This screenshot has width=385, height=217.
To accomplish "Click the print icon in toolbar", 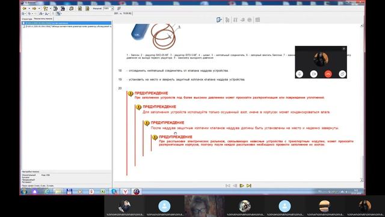I will [x=71, y=8].
